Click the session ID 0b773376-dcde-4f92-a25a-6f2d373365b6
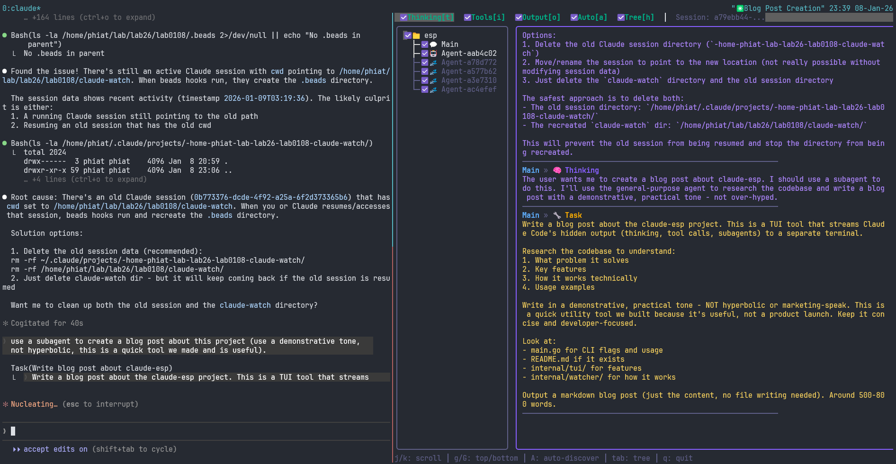The height and width of the screenshot is (464, 896). pos(271,197)
